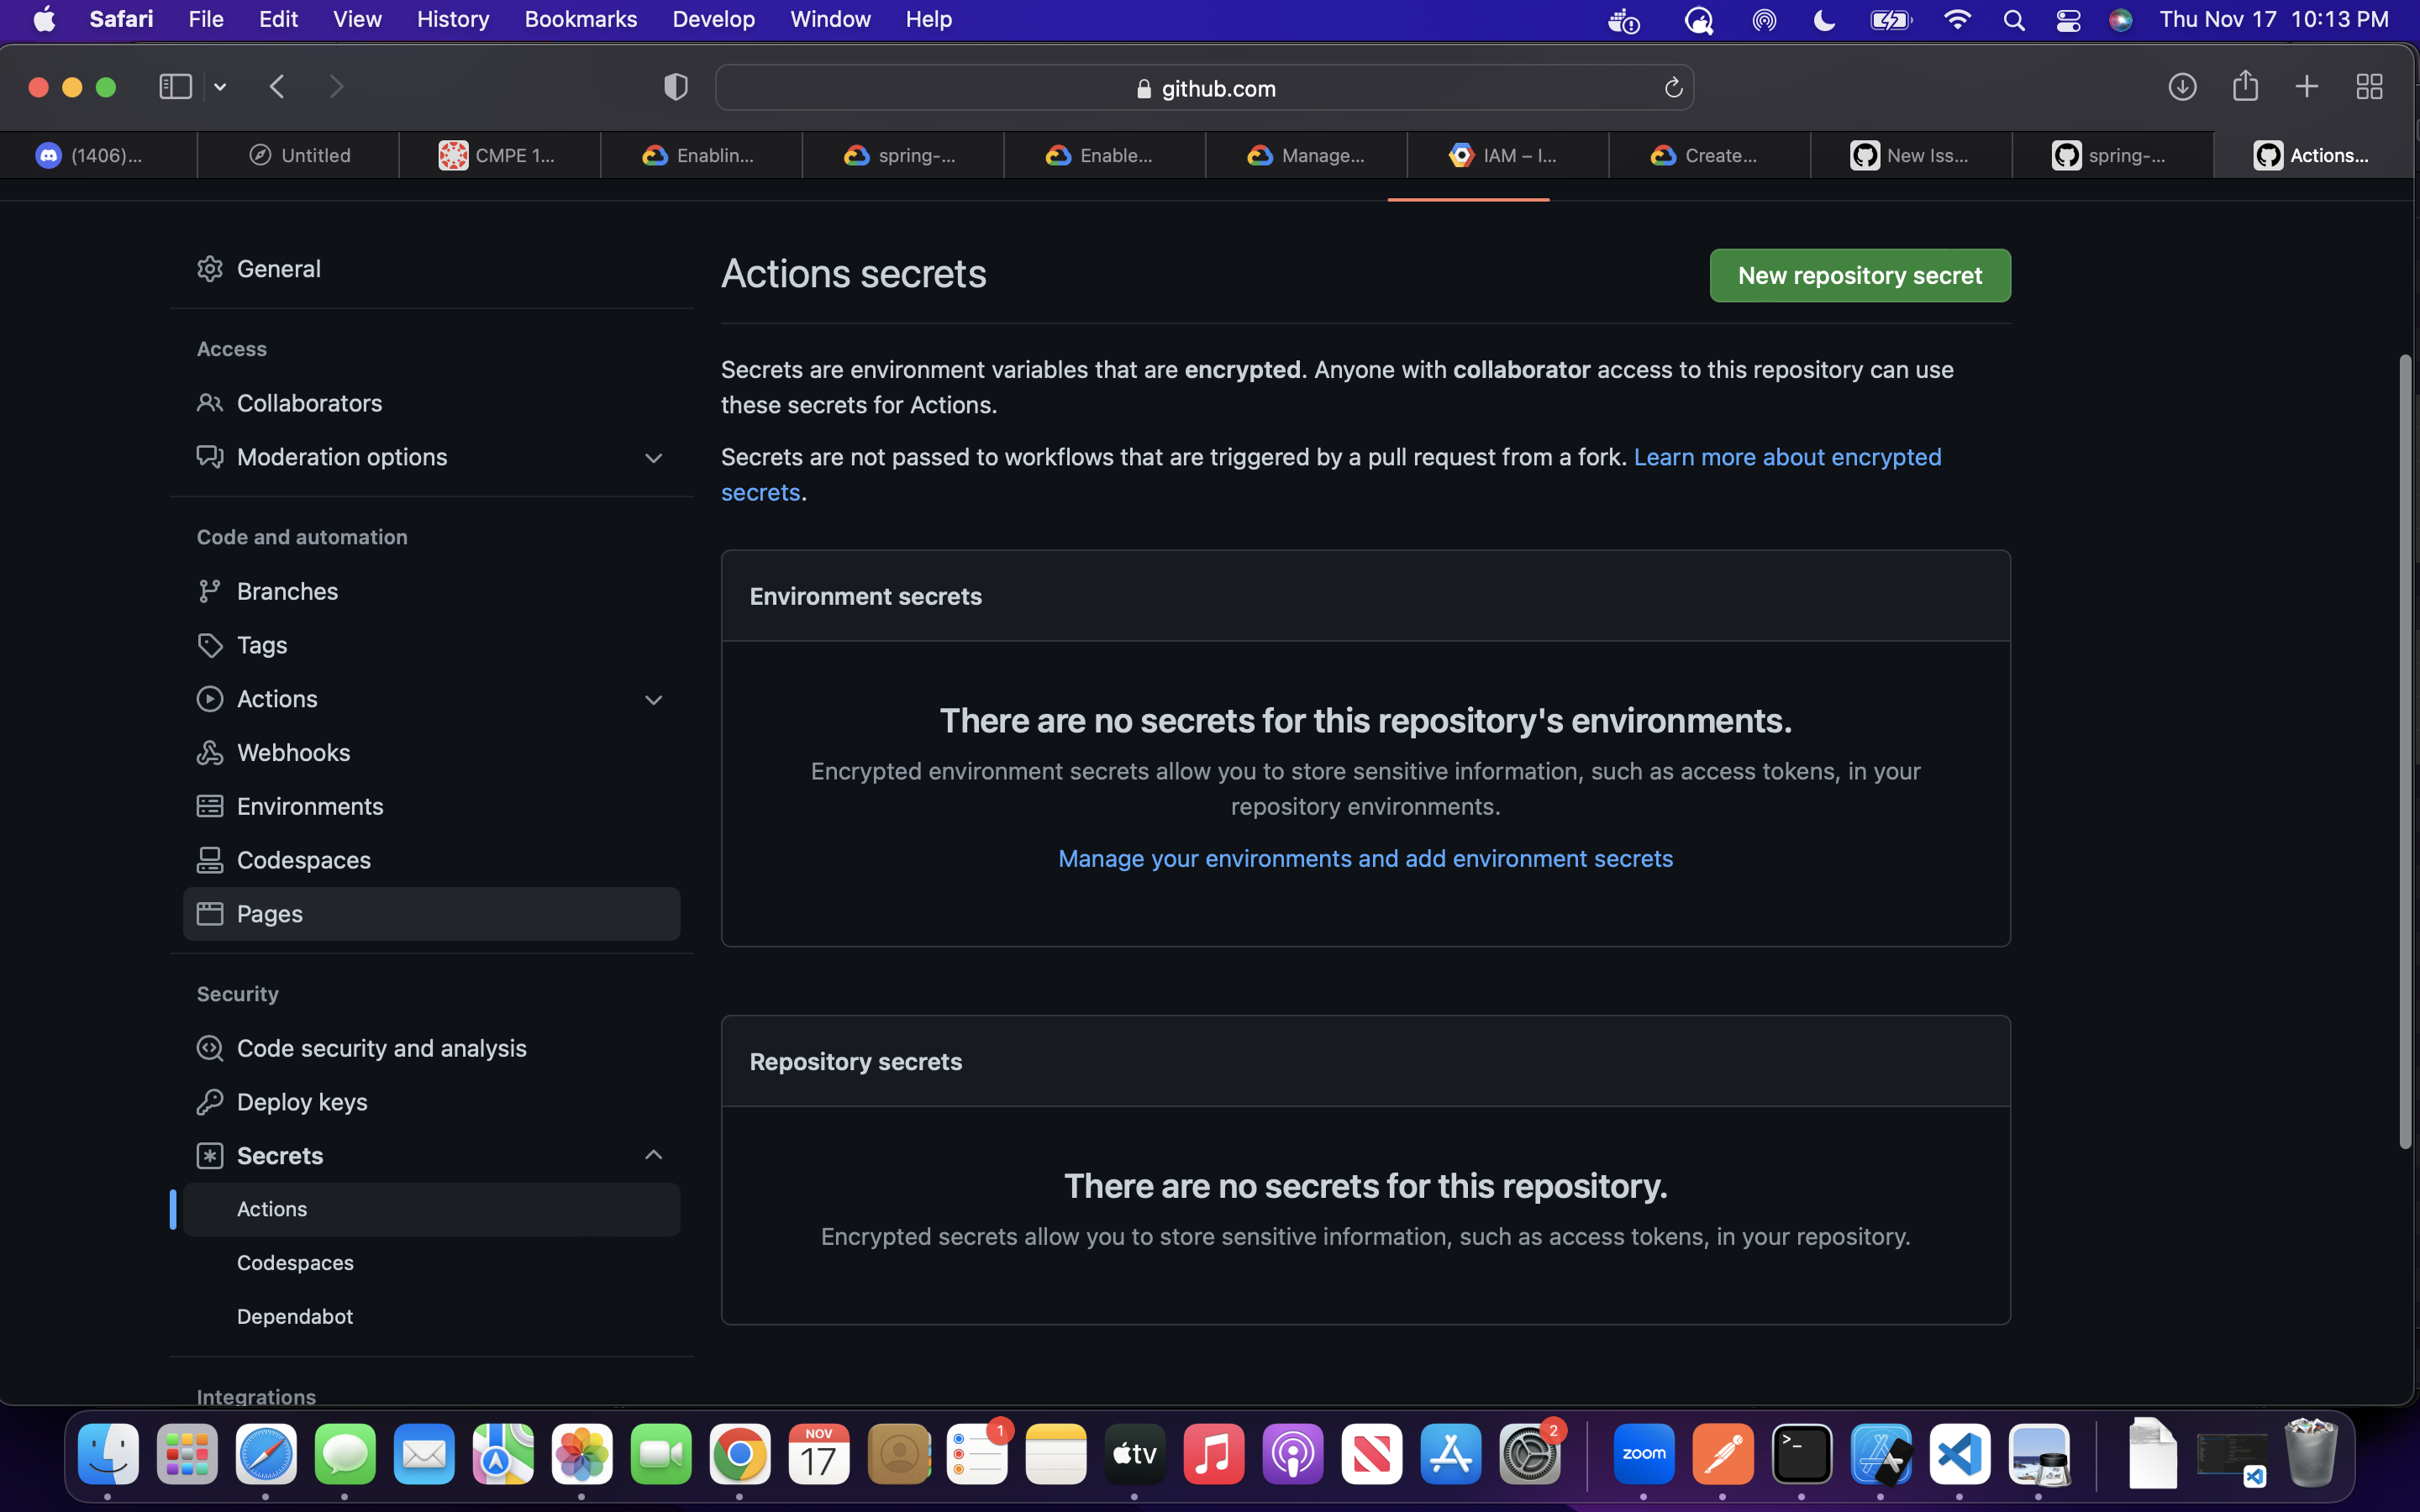
Task: Open a new tab with plus icon
Action: tap(2306, 87)
